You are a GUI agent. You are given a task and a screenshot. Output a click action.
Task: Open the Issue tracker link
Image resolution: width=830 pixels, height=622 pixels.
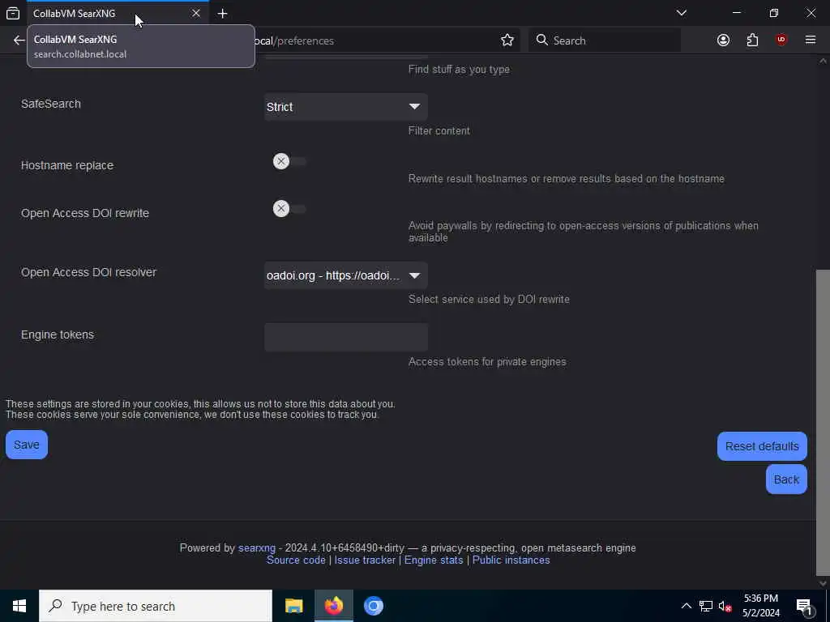(365, 560)
